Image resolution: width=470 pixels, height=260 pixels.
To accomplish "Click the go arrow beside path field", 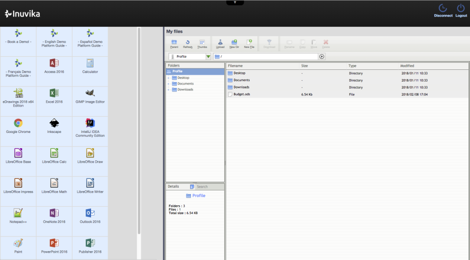I will [x=322, y=57].
